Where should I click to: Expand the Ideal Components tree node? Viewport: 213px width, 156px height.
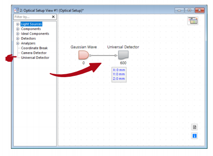pos(18,34)
